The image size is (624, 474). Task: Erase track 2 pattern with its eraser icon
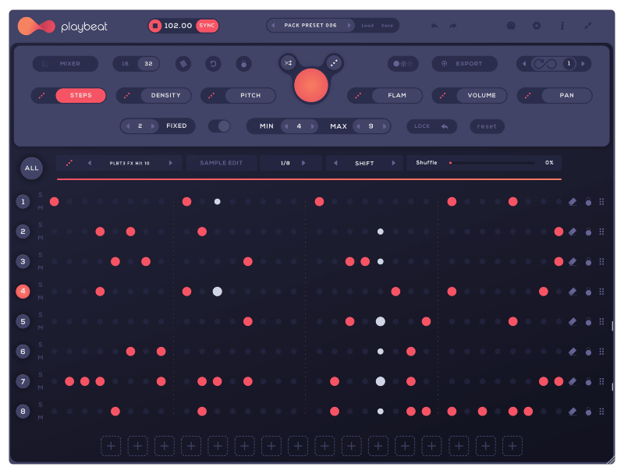click(573, 231)
